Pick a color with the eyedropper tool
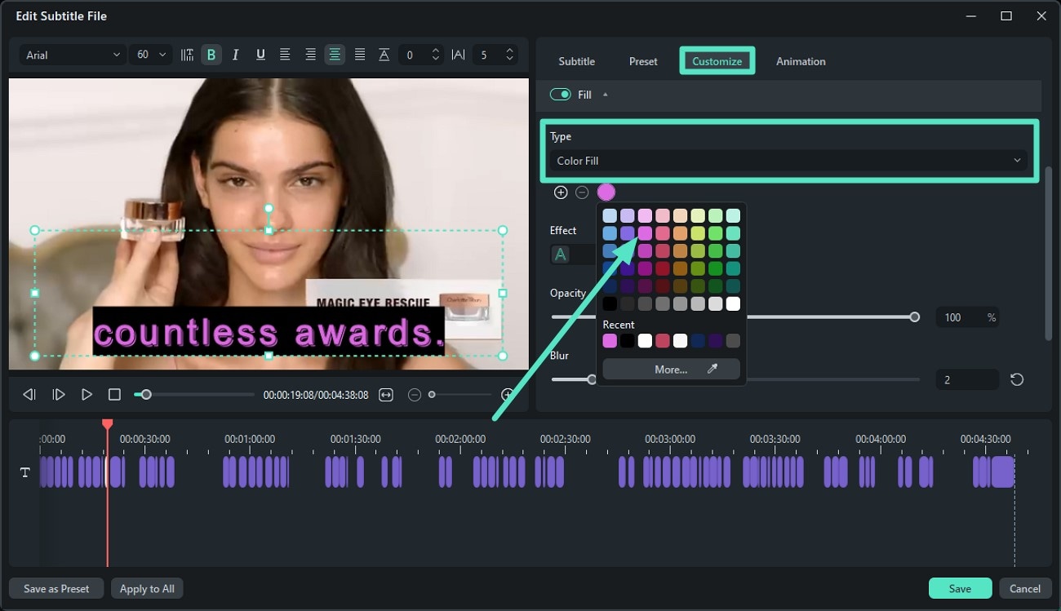Image resolution: width=1061 pixels, height=611 pixels. pos(713,369)
